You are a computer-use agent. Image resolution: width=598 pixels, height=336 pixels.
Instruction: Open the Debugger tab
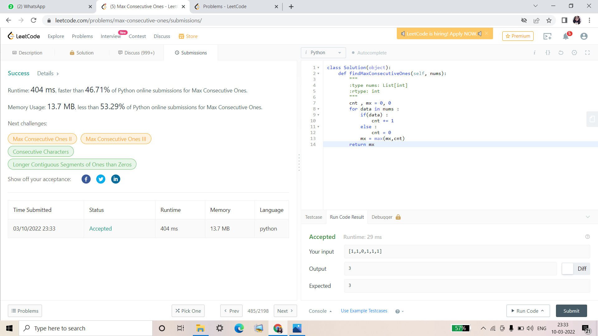coord(386,217)
